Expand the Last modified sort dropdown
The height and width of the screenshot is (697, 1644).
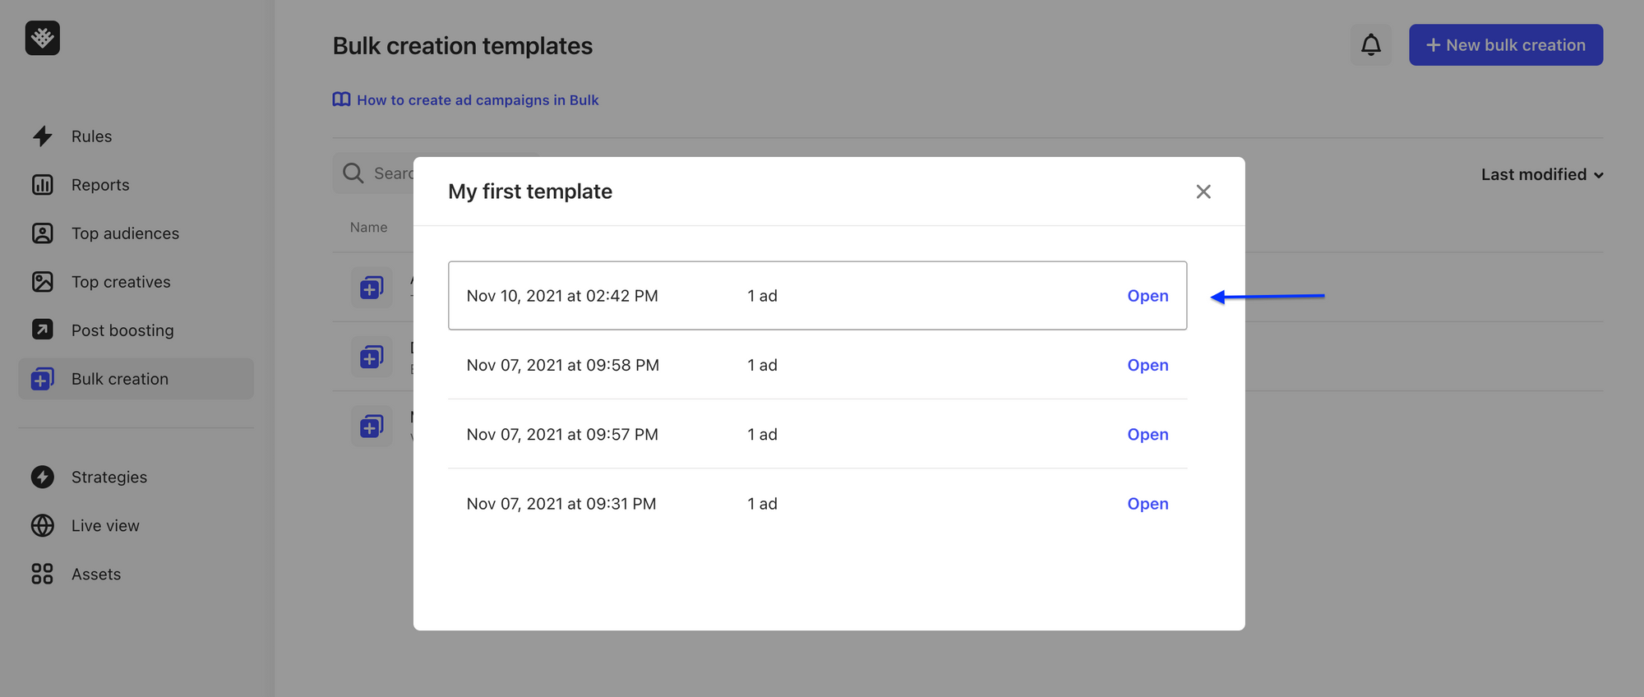pyautogui.click(x=1542, y=174)
